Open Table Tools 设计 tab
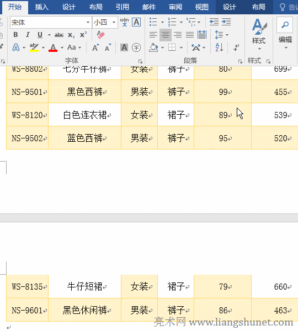This screenshot has height=331, width=298. coord(230,7)
